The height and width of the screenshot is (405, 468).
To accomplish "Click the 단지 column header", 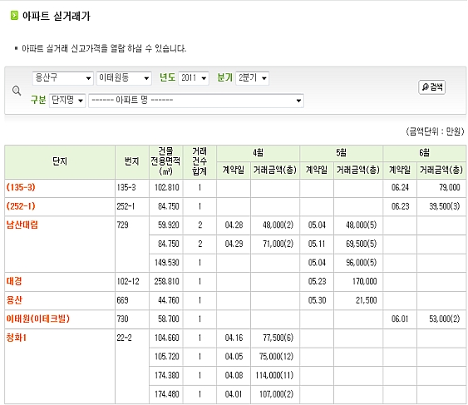I will [60, 162].
